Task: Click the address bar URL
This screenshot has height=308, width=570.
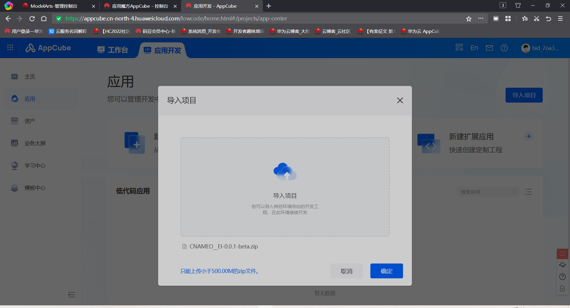Action: [176, 19]
